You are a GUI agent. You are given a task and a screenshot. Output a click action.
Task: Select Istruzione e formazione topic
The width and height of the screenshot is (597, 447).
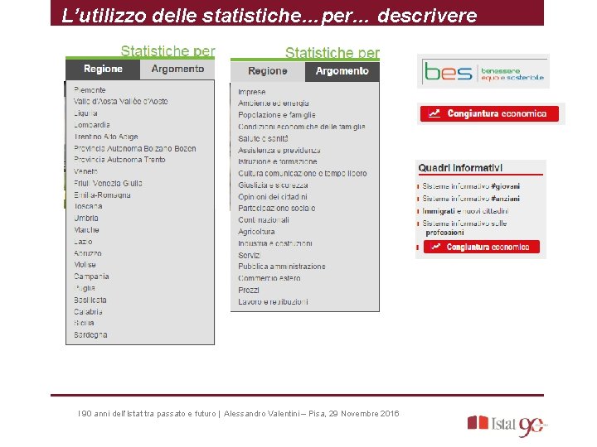(278, 161)
